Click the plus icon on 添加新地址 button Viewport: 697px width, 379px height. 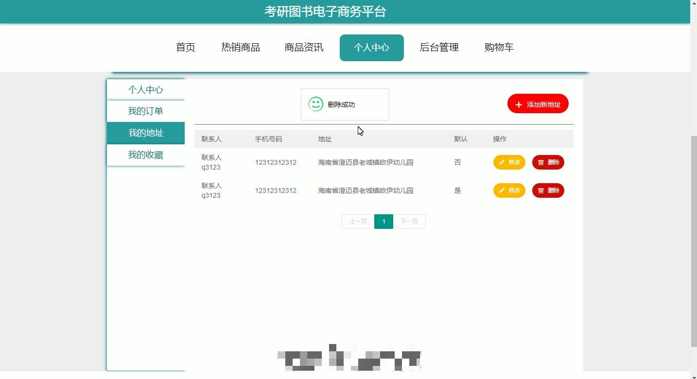click(x=520, y=103)
